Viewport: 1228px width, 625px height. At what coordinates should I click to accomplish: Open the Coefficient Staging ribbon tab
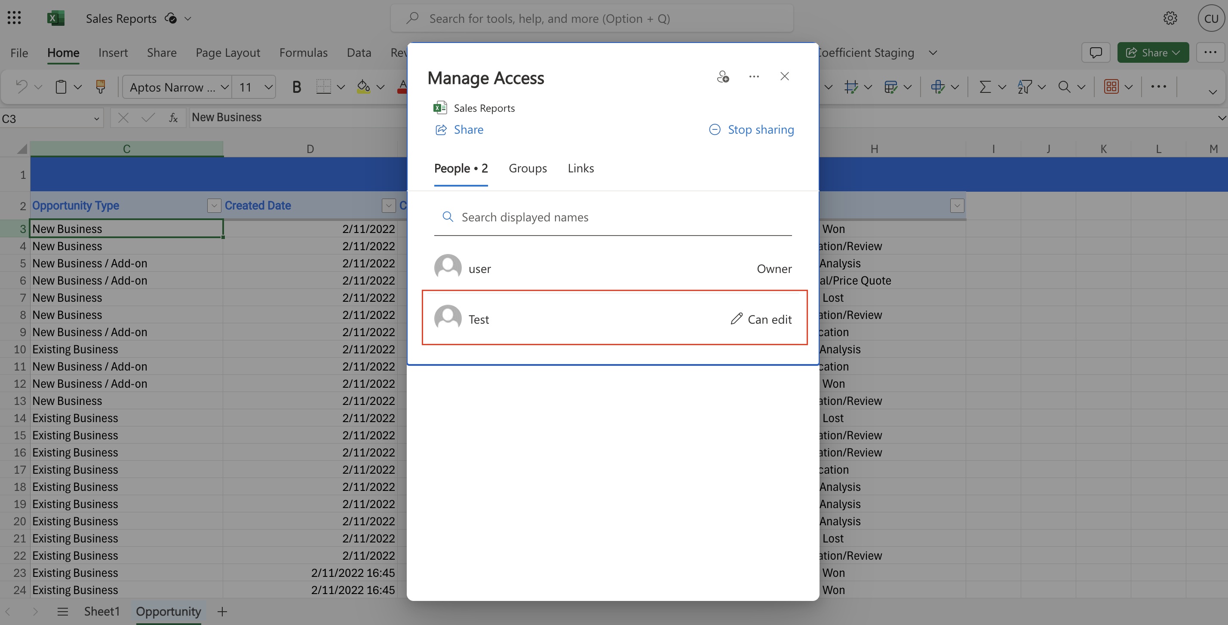tap(866, 52)
